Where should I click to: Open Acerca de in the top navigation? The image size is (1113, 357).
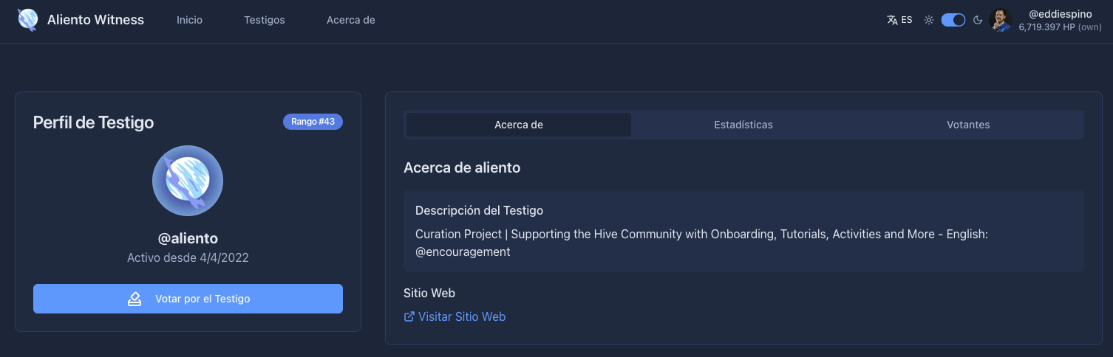pyautogui.click(x=351, y=20)
